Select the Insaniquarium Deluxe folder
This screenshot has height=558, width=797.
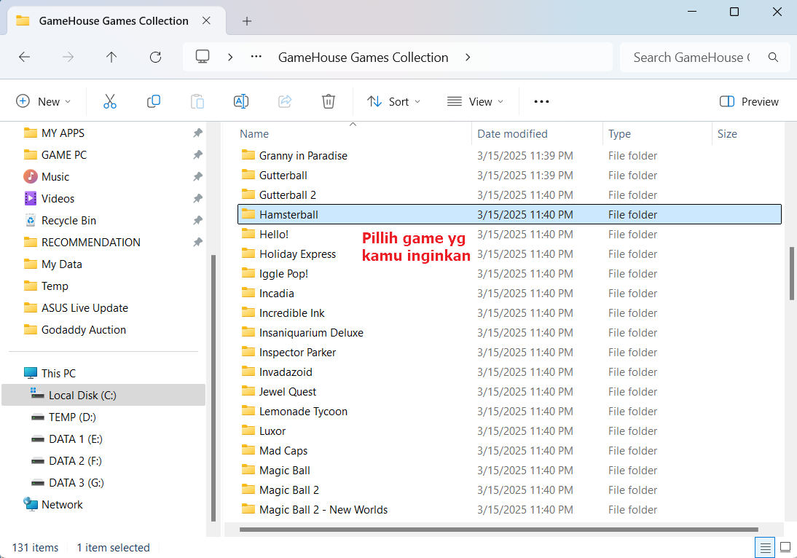(x=311, y=333)
